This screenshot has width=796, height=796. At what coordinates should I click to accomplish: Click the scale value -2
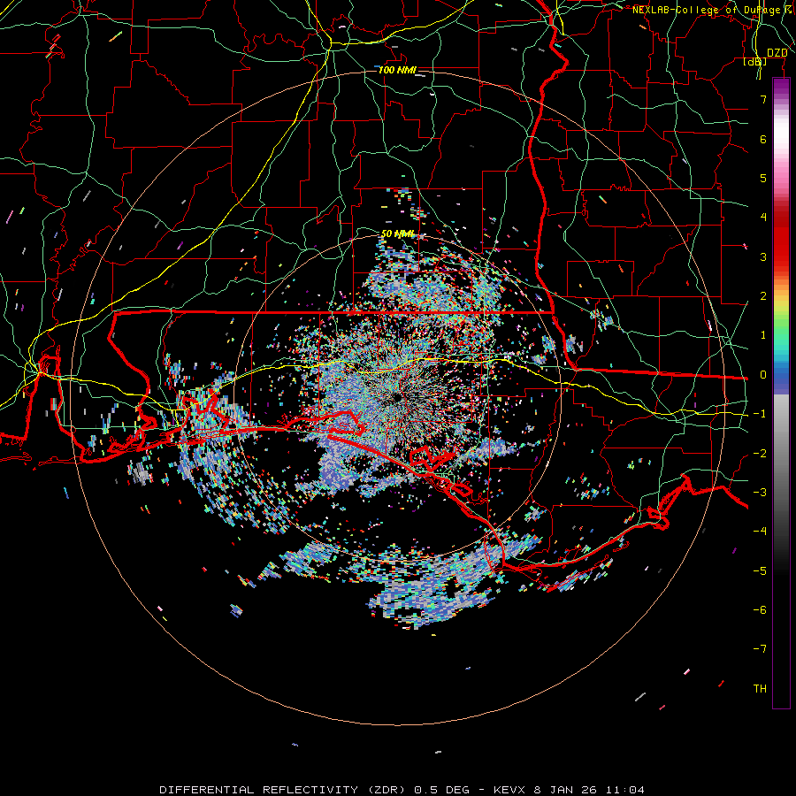click(x=760, y=454)
